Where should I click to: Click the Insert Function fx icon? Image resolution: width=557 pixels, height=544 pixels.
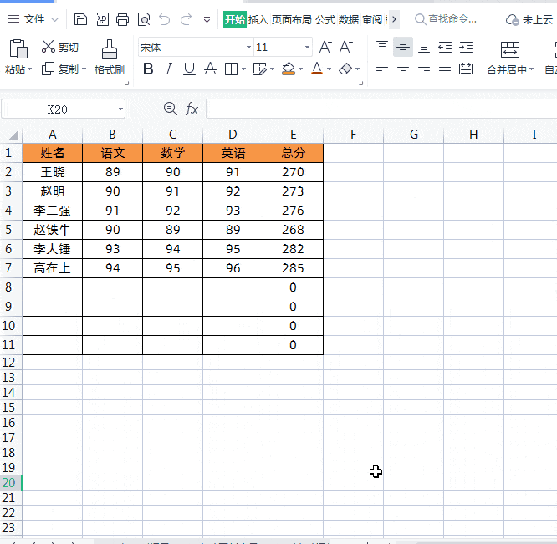click(192, 109)
